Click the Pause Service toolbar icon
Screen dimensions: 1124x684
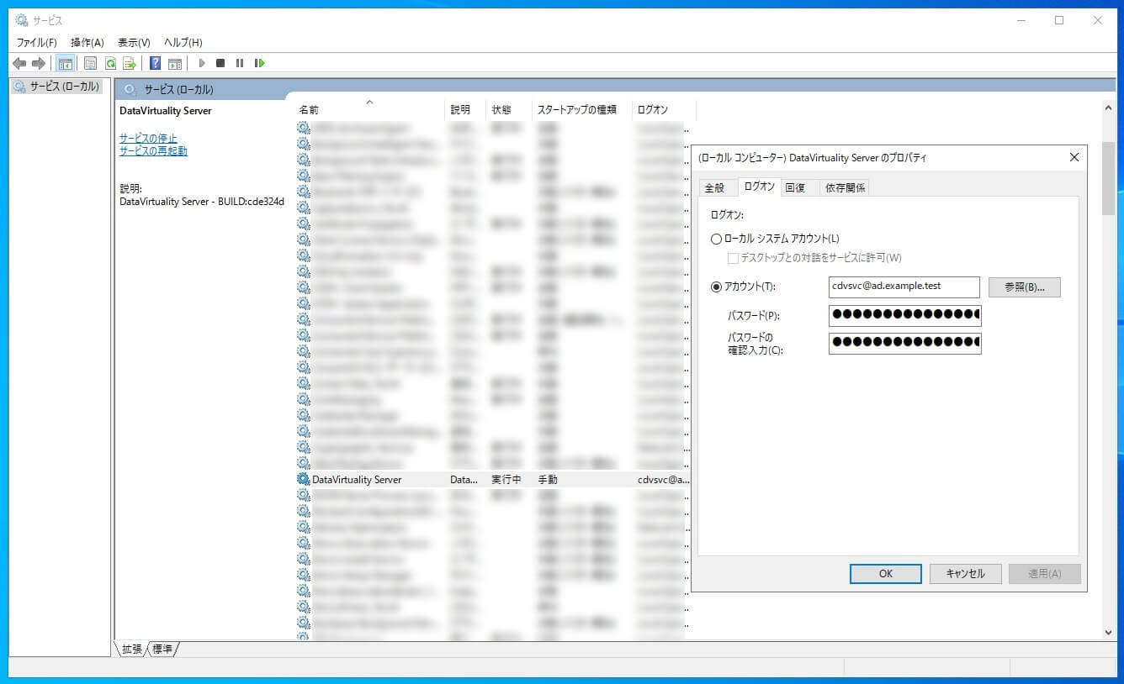point(240,63)
